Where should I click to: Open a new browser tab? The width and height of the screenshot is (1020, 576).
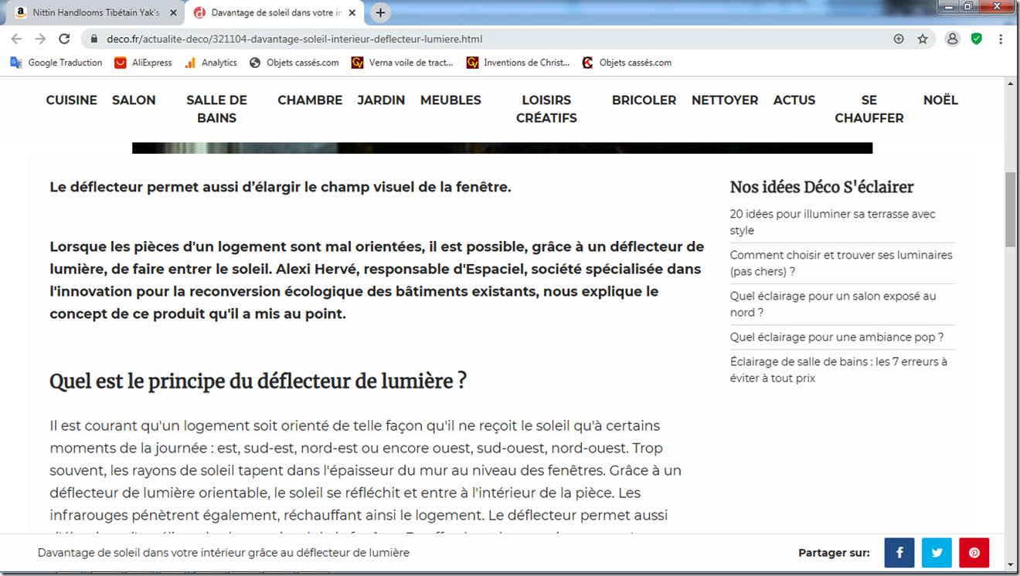click(380, 13)
